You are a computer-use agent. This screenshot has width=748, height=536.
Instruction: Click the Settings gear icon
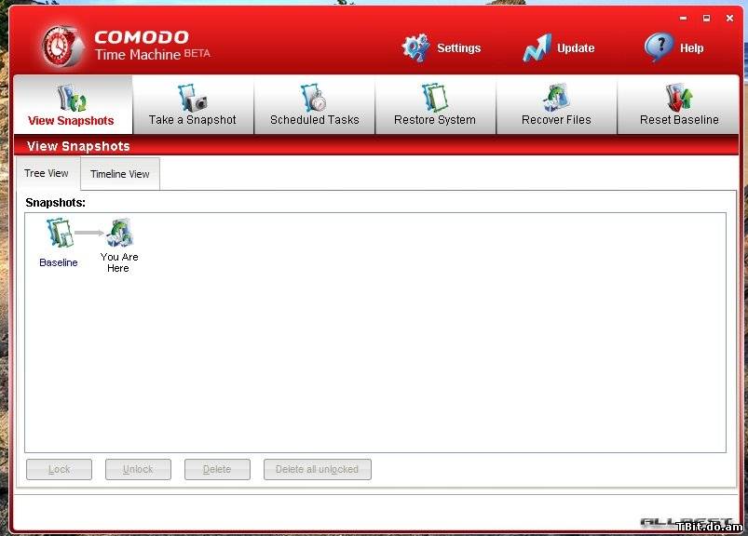(415, 47)
